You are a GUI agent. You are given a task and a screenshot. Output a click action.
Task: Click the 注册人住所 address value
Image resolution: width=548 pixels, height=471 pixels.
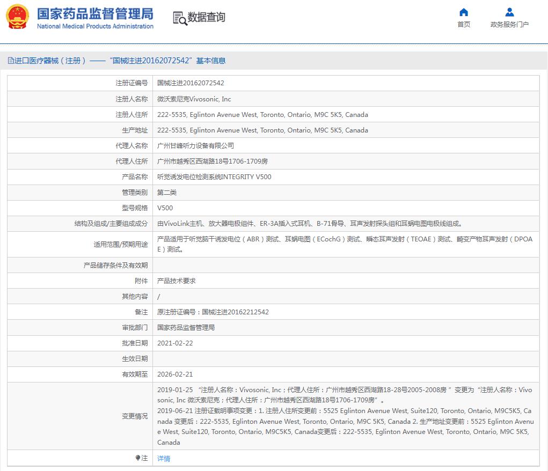pos(262,115)
